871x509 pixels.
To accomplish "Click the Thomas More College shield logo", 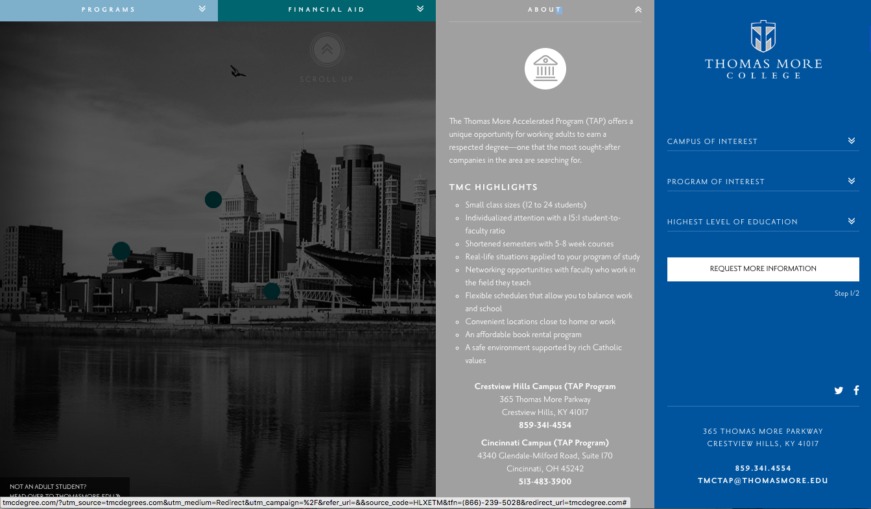I will tap(763, 36).
